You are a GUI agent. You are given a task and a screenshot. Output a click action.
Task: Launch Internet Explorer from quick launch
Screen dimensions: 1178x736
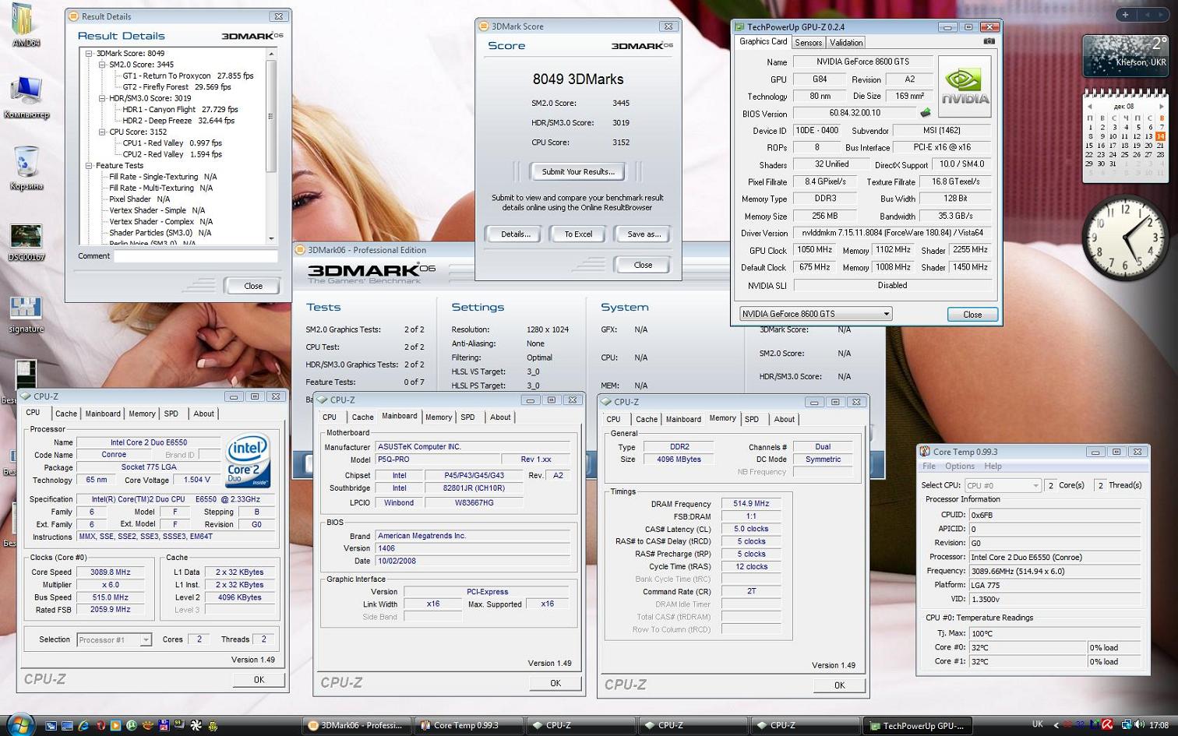click(x=83, y=725)
